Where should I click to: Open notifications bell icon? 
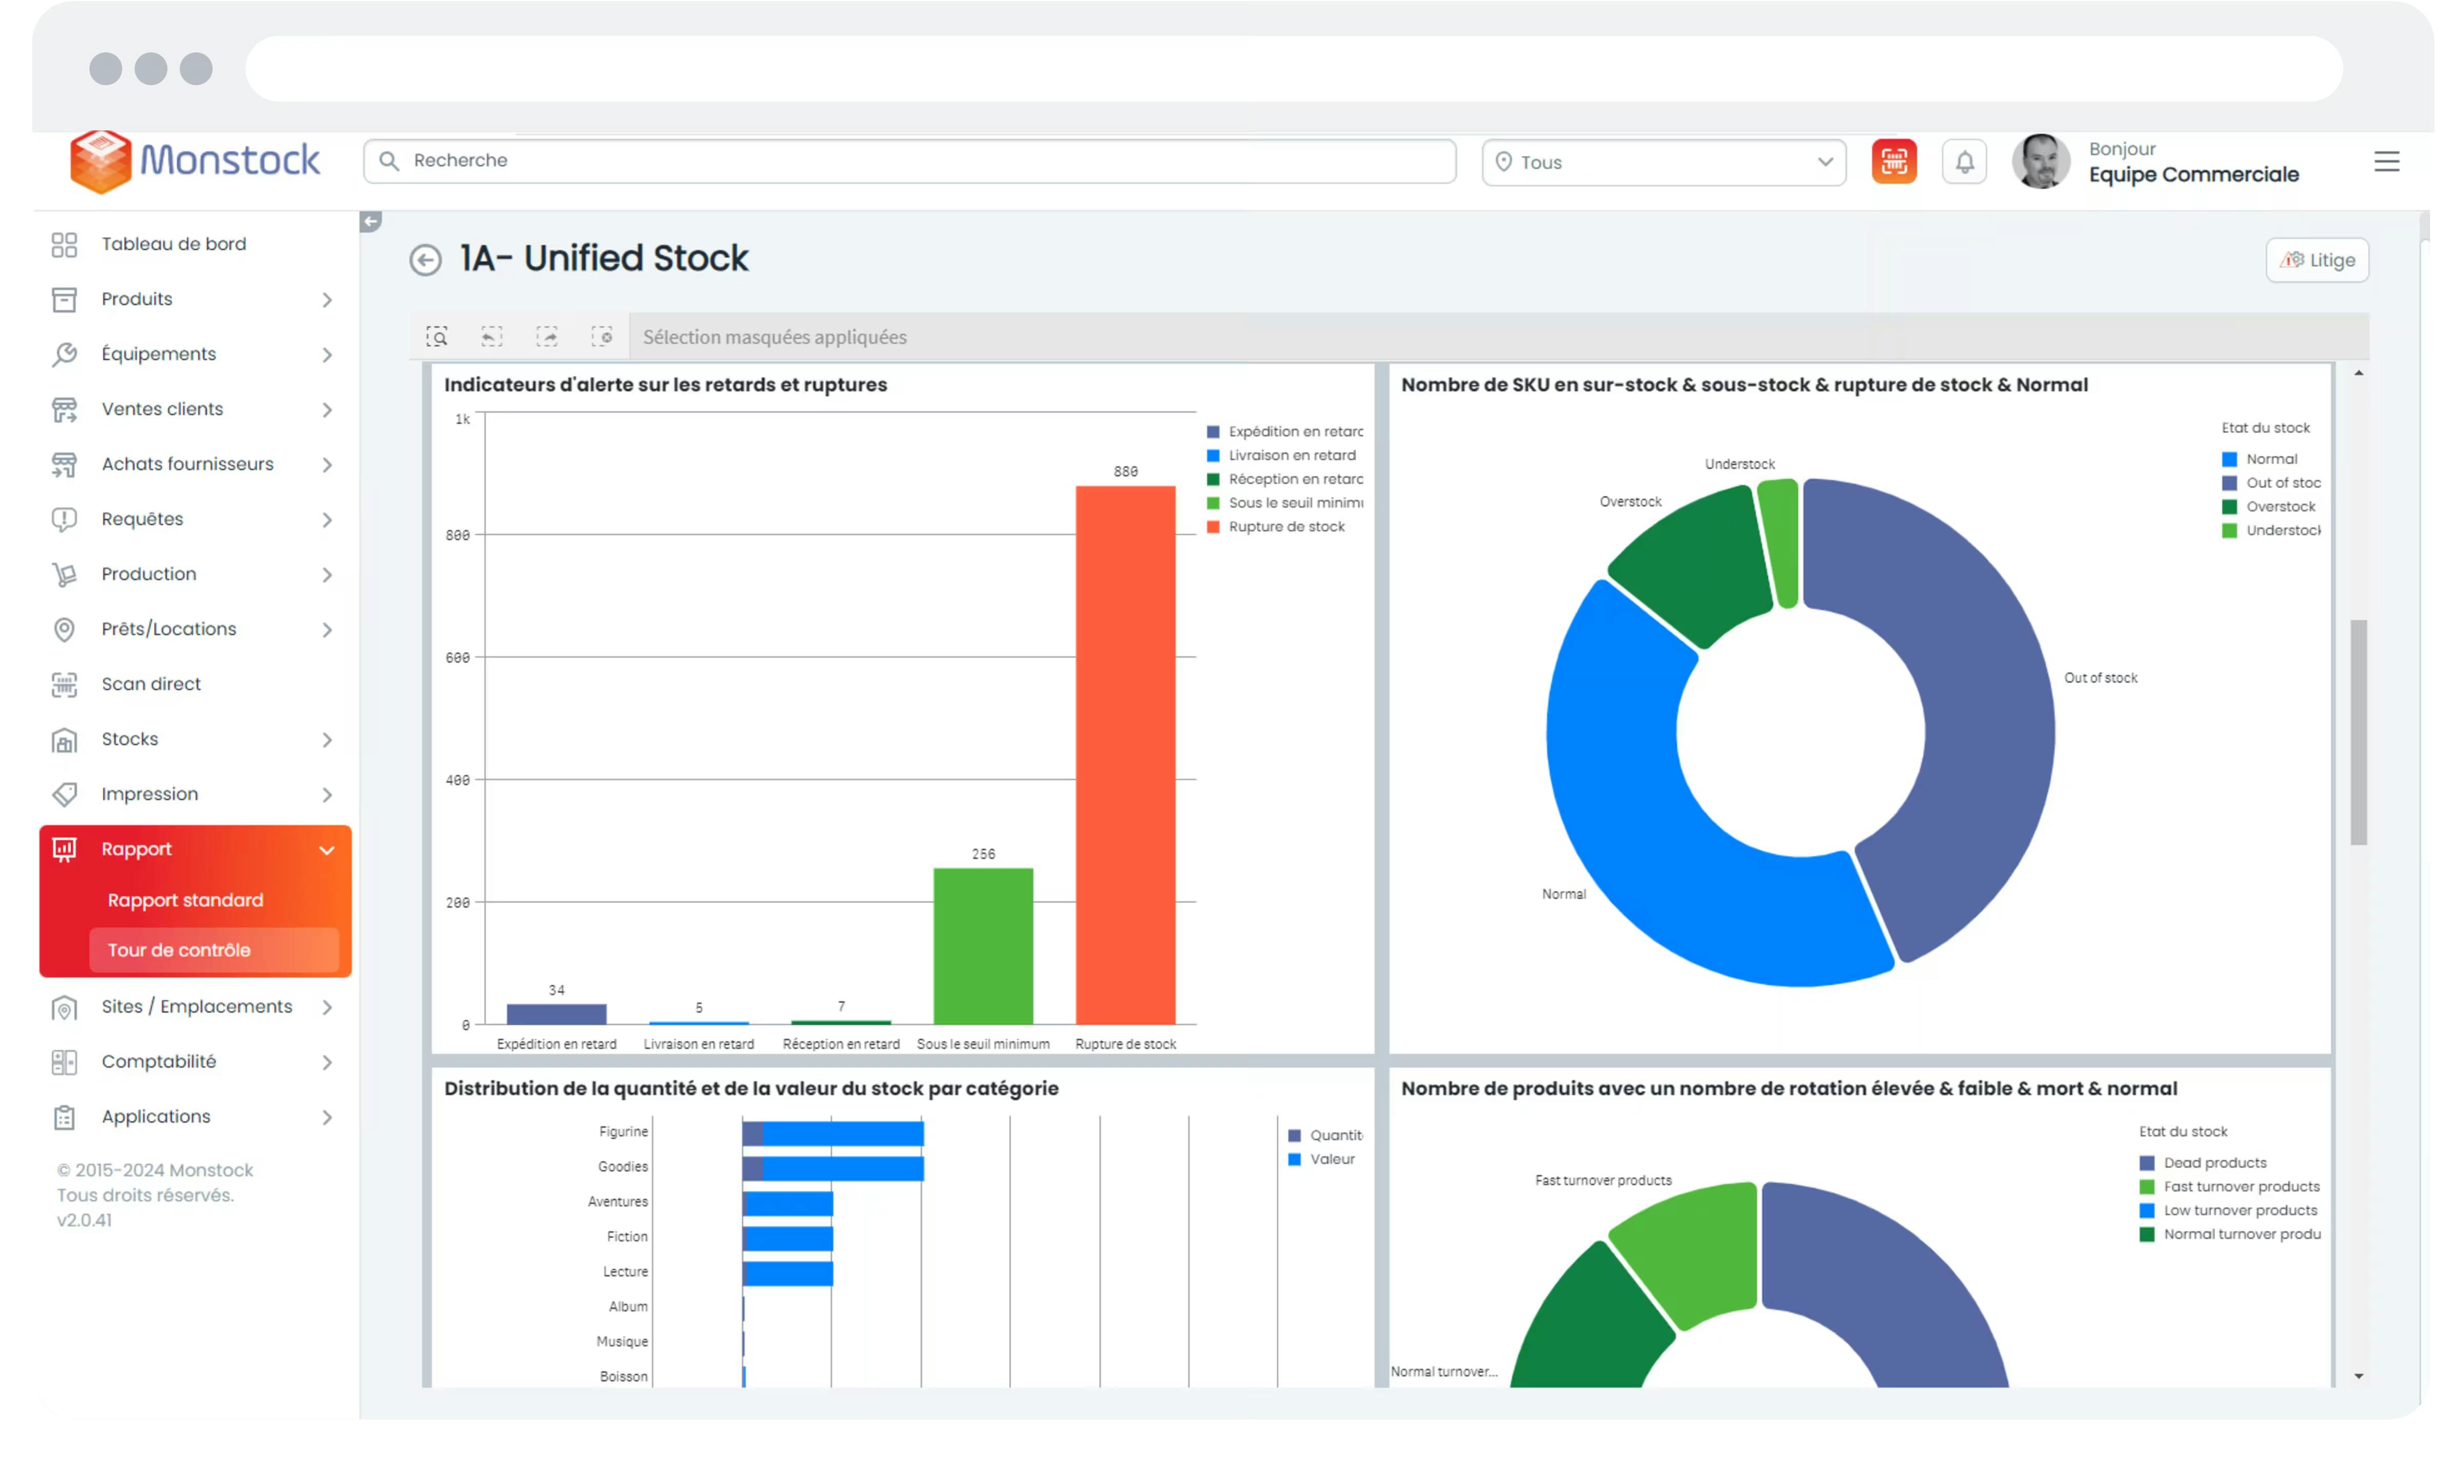point(1964,162)
